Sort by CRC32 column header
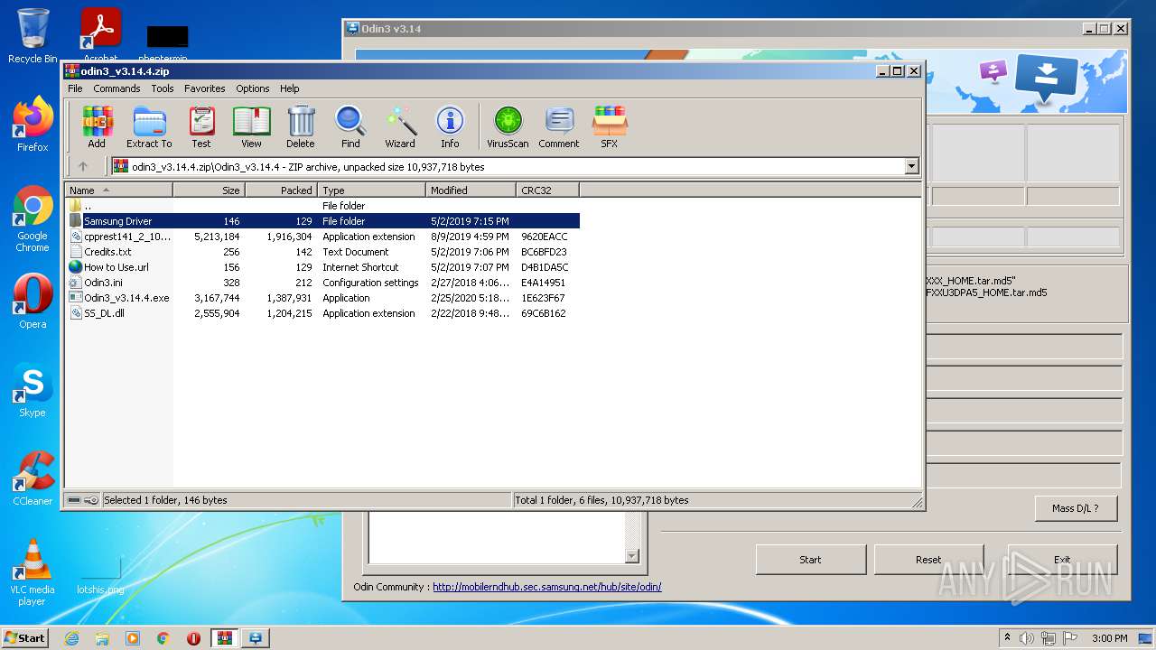The width and height of the screenshot is (1156, 650). (x=547, y=190)
